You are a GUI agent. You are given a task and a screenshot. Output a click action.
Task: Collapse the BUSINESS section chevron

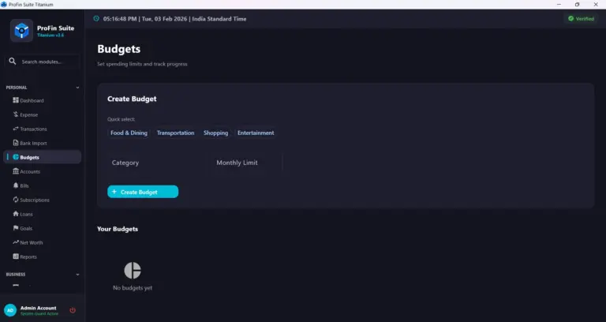[x=77, y=275]
